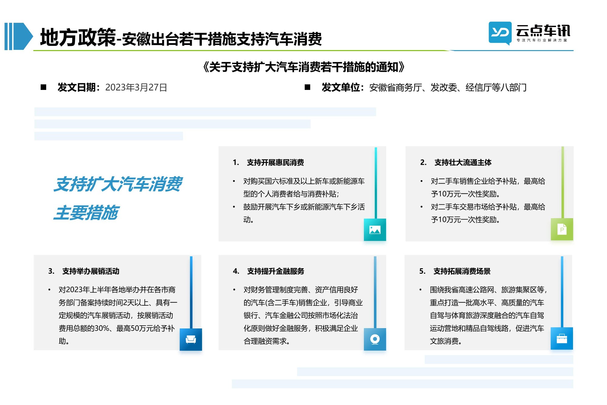607x405 pixels.
Task: Click the date 2023年3月27日
Action: [136, 88]
